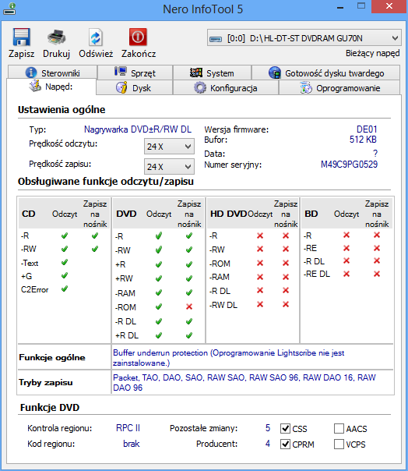The height and width of the screenshot is (471, 408).
Task: Click the icon on Oprogramowanie tab
Action: (x=306, y=88)
